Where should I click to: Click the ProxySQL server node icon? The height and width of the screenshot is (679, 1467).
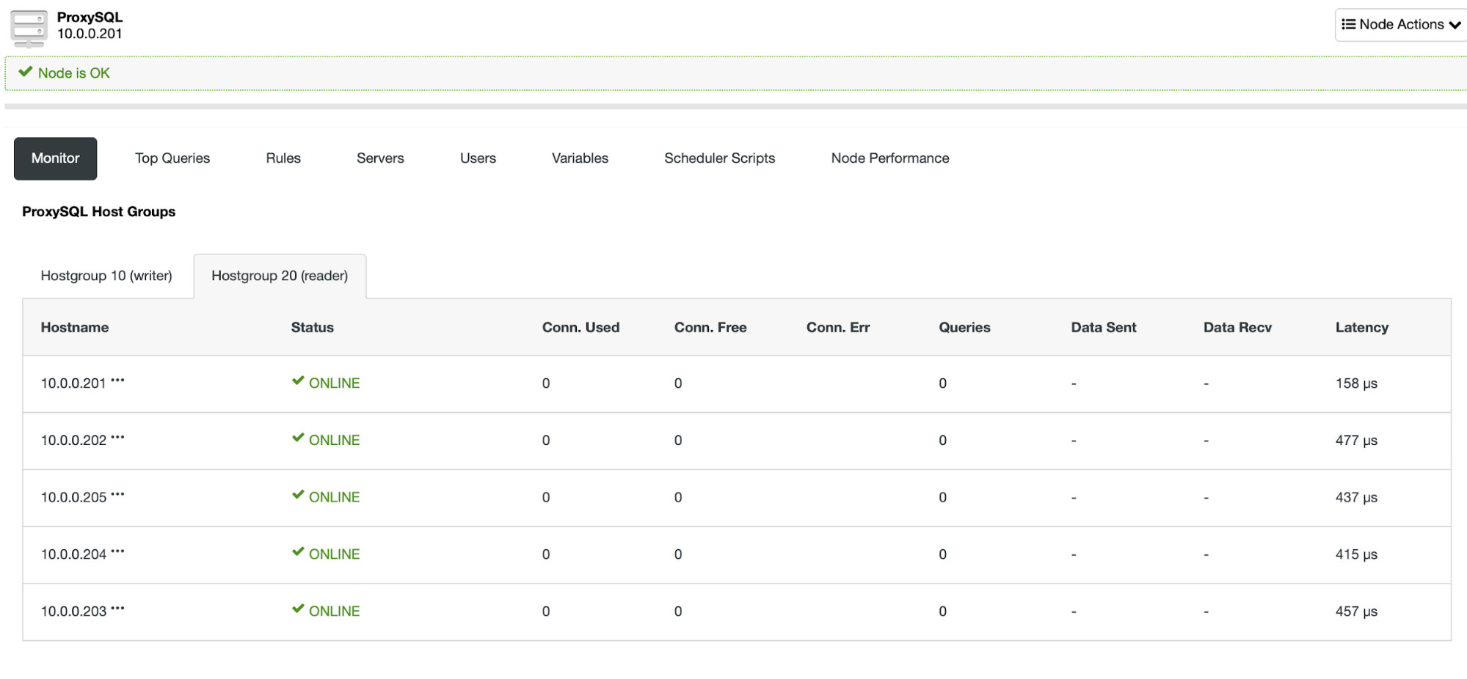[x=29, y=29]
